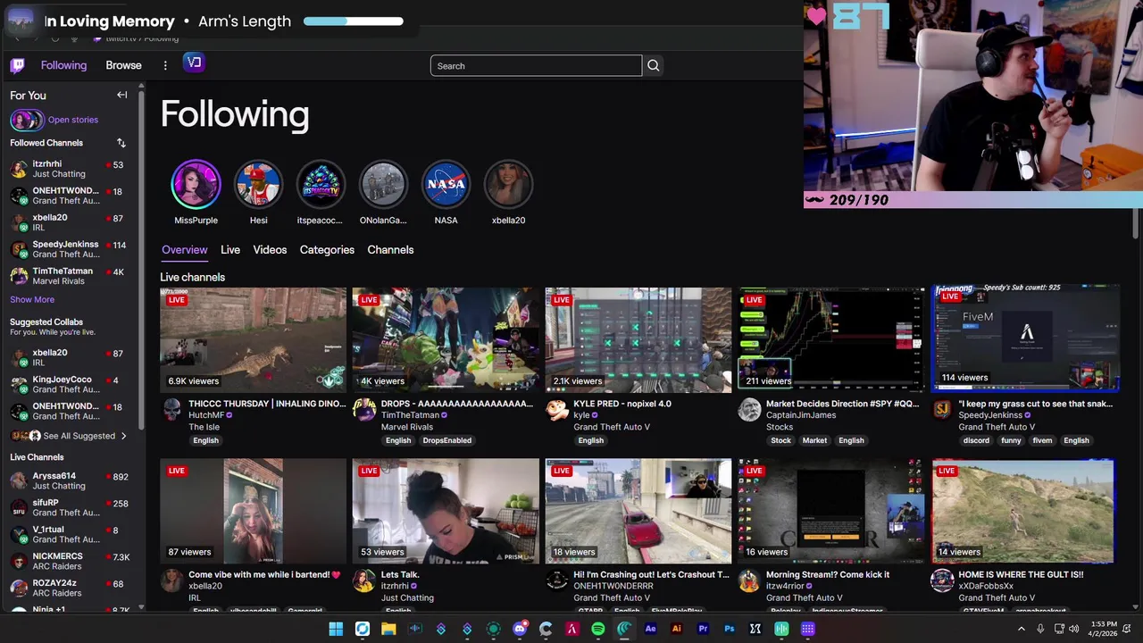Open the Windows Start menu

336,629
